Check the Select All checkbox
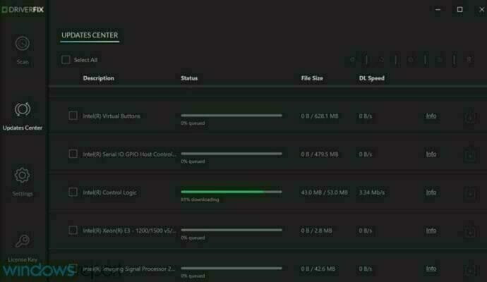487x282 pixels. 66,60
